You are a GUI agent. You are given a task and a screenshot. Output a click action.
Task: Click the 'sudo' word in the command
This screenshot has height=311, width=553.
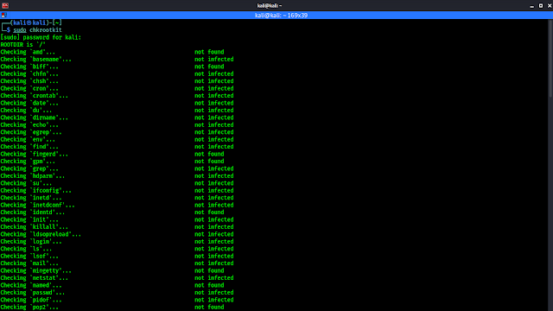(x=20, y=30)
